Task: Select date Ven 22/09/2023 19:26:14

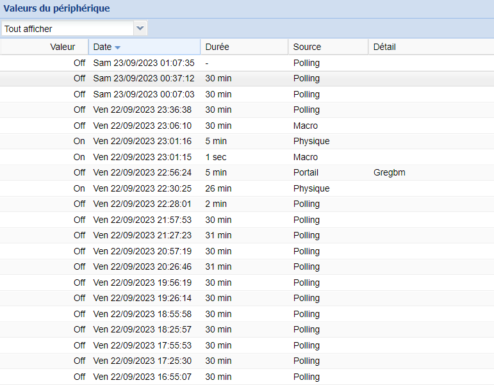Action: coord(142,298)
